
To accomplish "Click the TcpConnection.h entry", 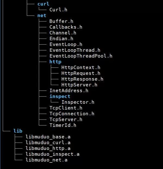I will (x=72, y=114).
